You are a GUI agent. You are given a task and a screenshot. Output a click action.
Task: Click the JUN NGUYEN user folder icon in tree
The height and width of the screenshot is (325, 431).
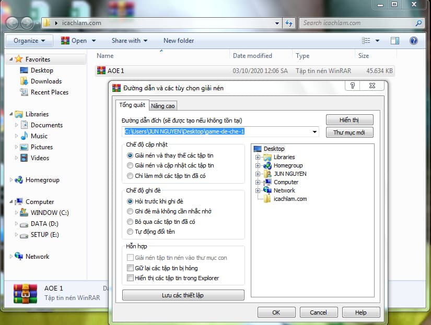[267, 174]
